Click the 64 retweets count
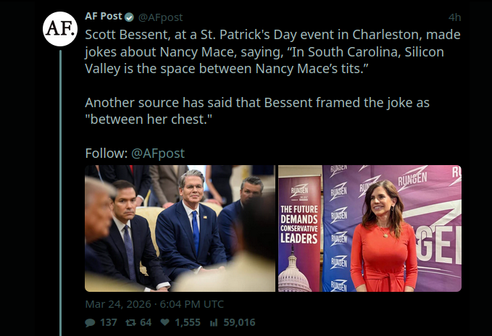 click(146, 322)
